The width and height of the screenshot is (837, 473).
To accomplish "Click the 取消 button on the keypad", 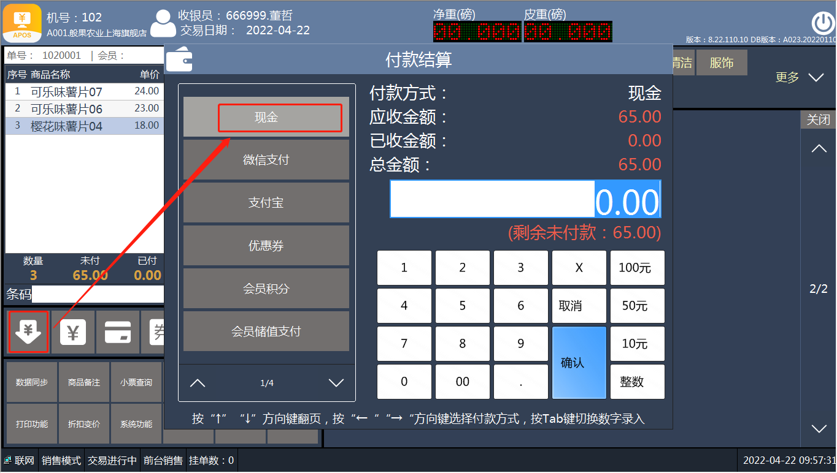I will 579,306.
